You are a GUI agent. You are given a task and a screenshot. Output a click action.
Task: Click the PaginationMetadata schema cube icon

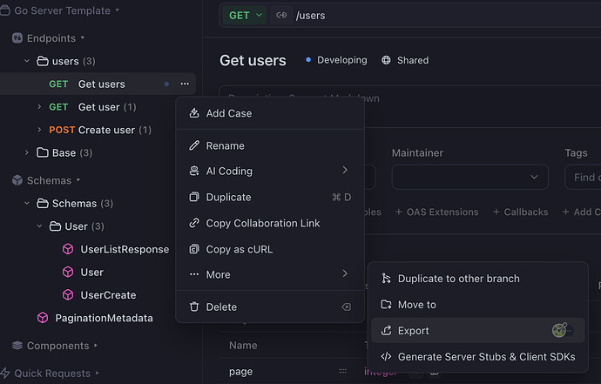pos(43,318)
